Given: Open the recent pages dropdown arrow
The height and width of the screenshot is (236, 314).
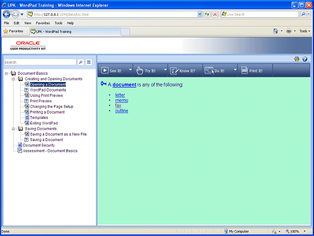Looking at the screenshot, I should pyautogui.click(x=22, y=14).
